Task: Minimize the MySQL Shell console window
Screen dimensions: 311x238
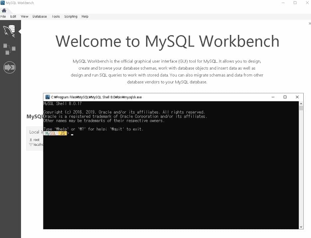Action: [273, 97]
